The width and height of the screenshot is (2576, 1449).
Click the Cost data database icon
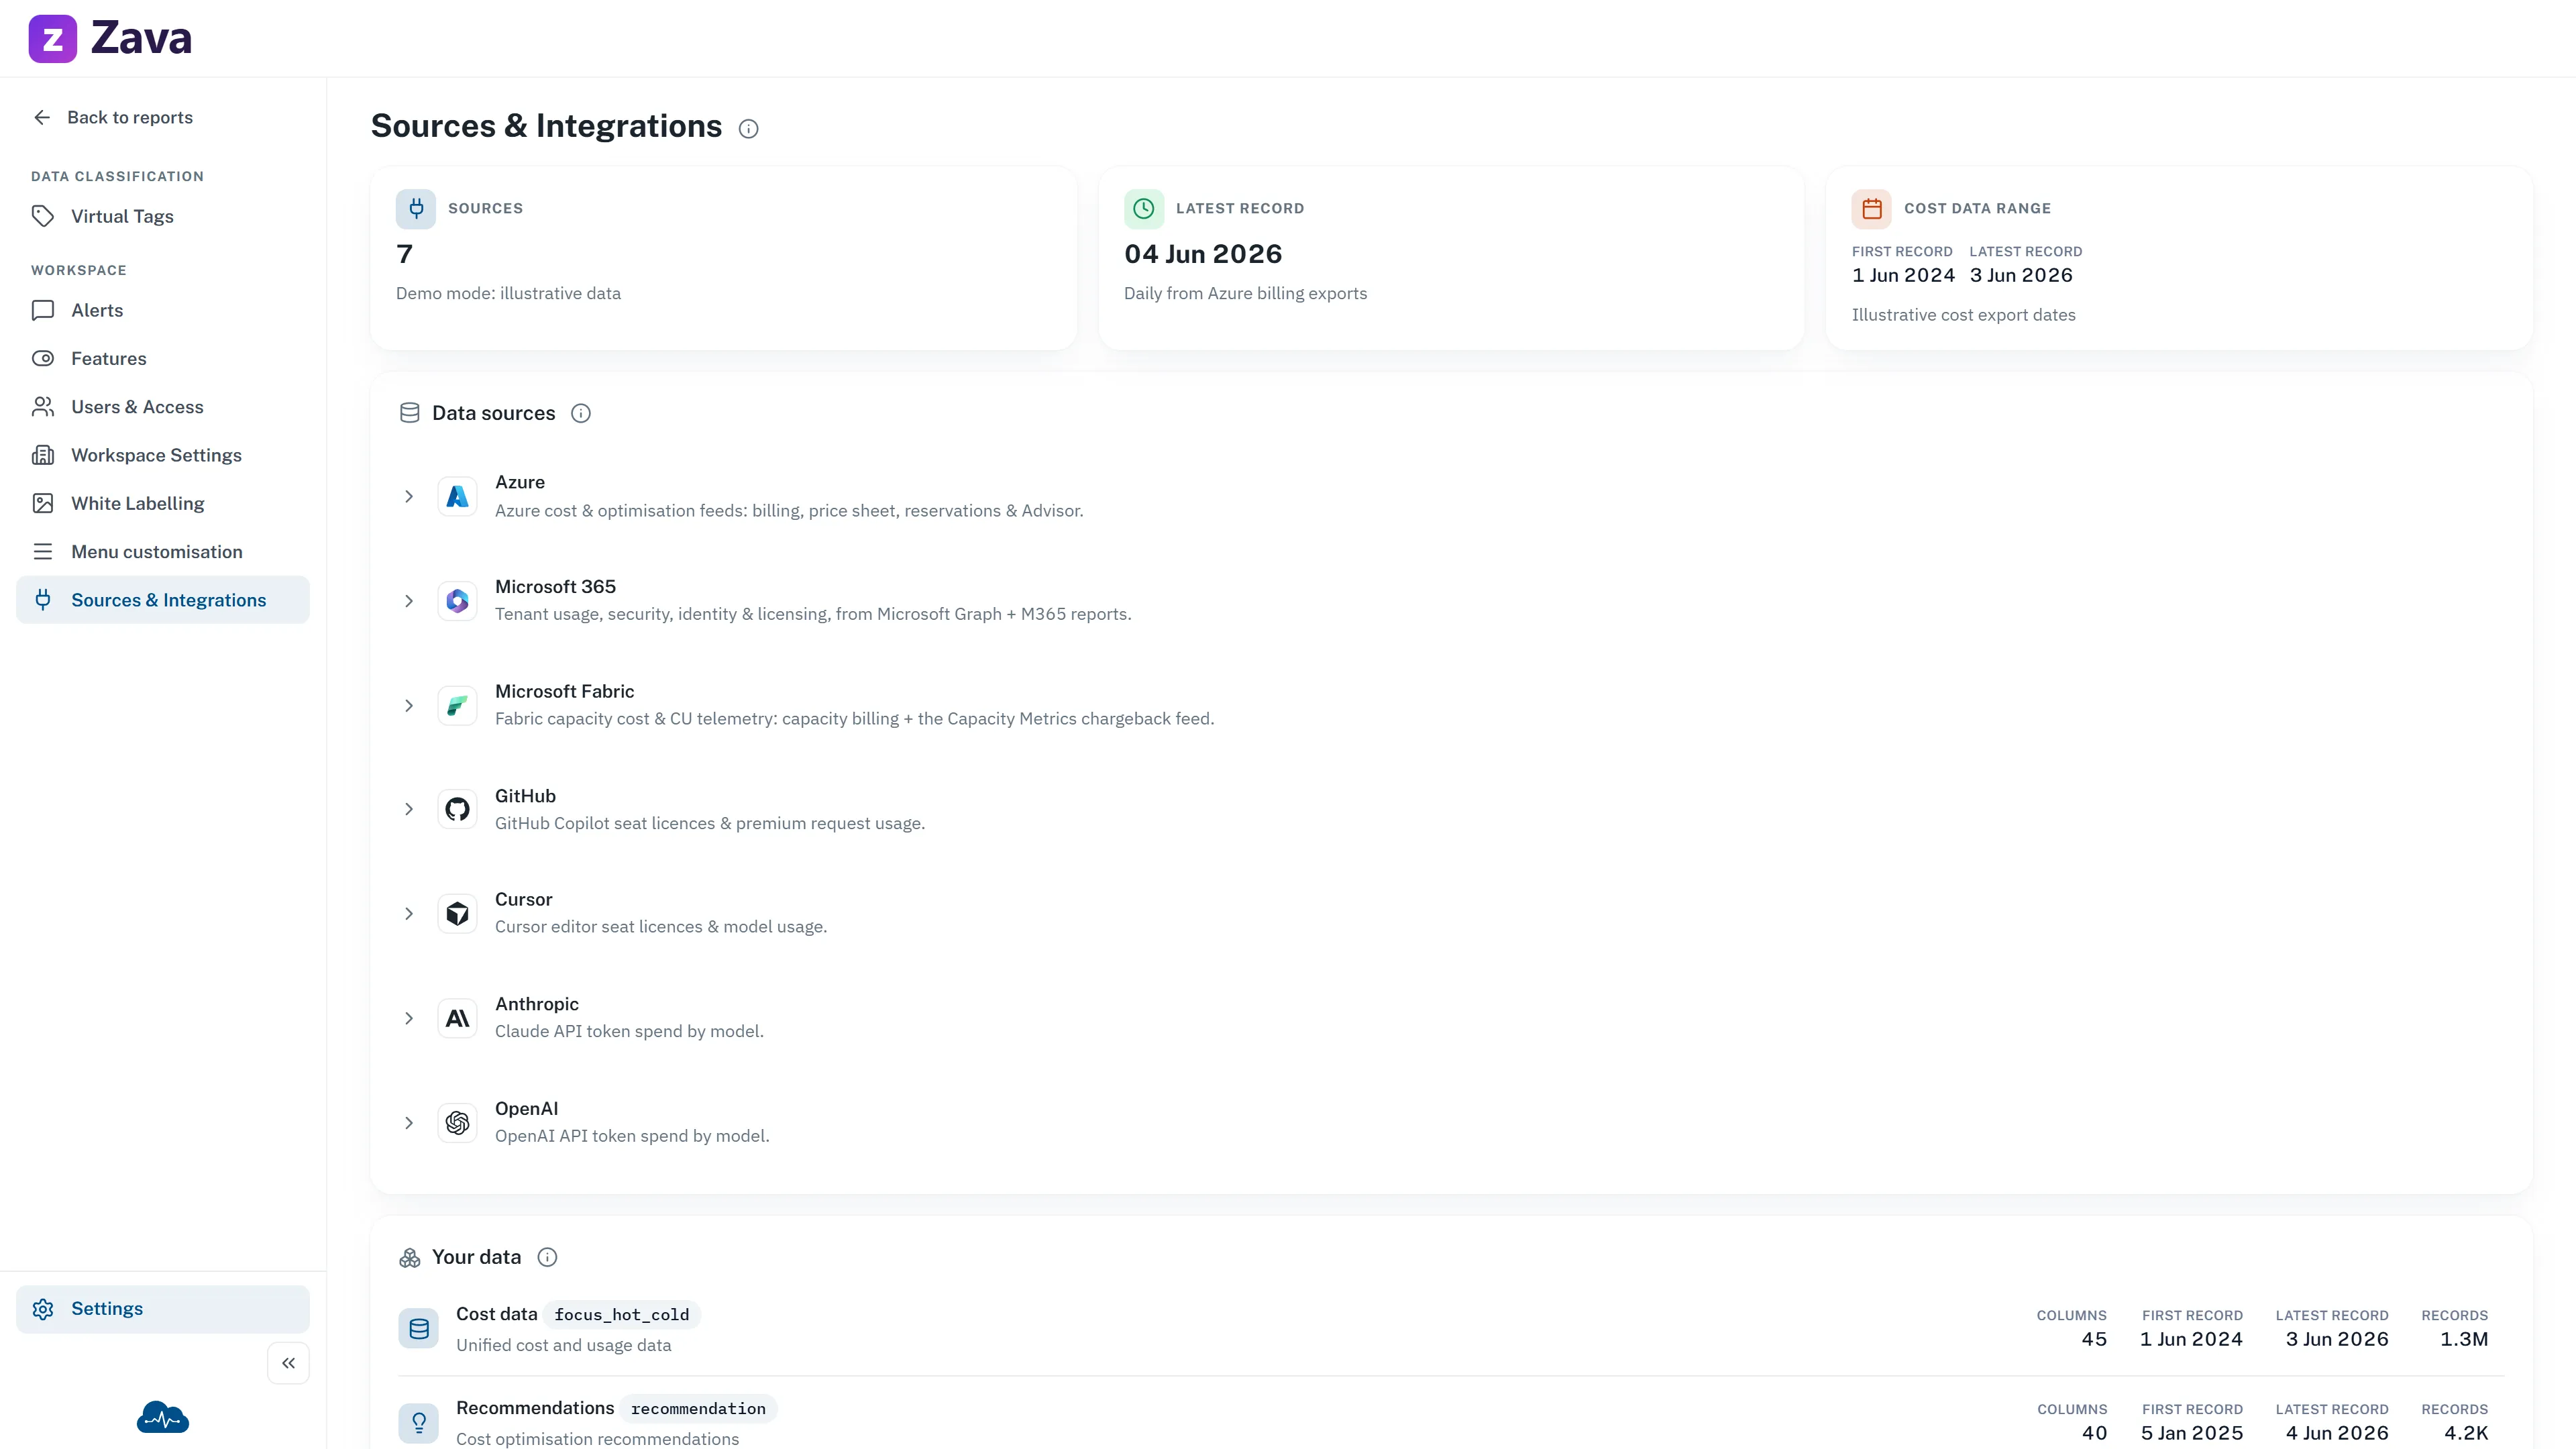pyautogui.click(x=419, y=1329)
